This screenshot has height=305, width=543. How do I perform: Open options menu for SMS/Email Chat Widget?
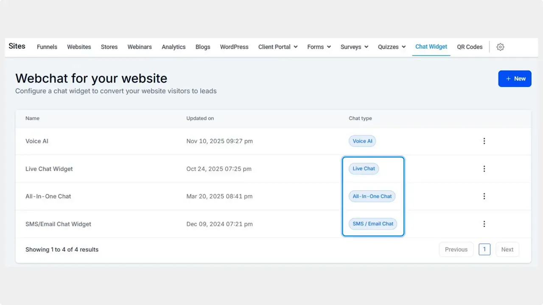[x=484, y=224]
